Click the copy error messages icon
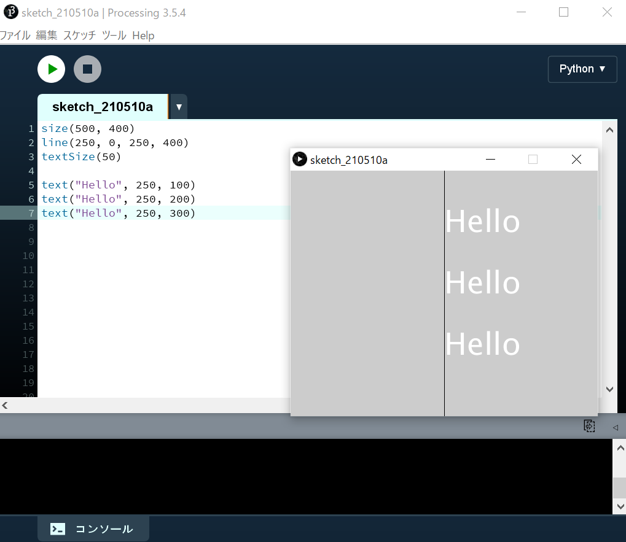Screen dimensions: 626x542 pyautogui.click(x=589, y=425)
